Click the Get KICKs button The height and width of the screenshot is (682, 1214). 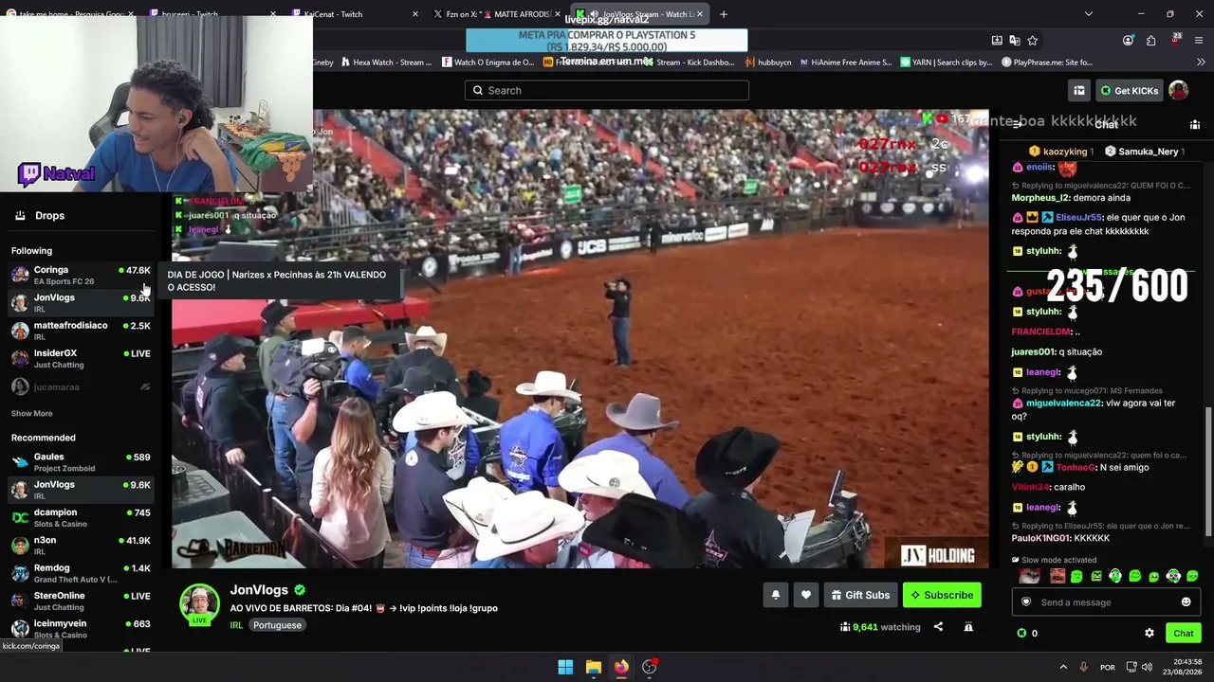[1130, 90]
